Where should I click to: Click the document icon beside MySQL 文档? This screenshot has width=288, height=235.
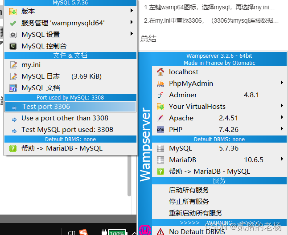coord(13,88)
